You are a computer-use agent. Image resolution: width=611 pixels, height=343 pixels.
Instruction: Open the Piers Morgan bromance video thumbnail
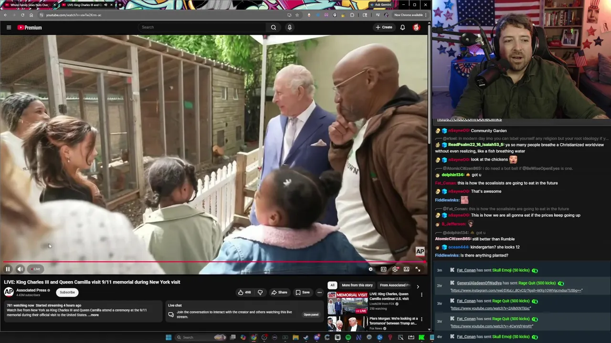348,324
